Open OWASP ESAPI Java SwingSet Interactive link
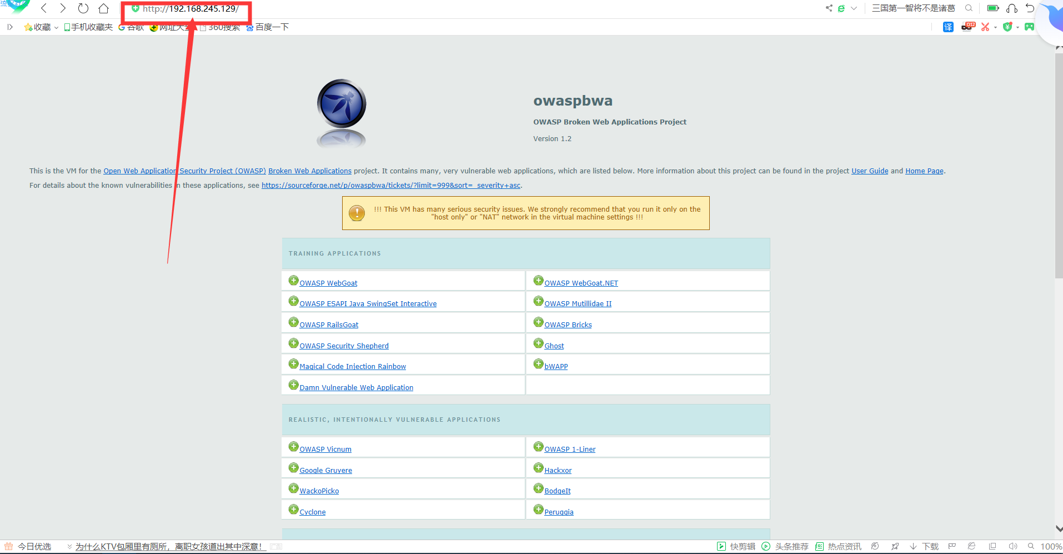 coord(368,304)
